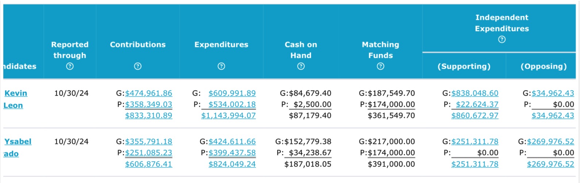This screenshot has width=584, height=183.
Task: Click help icon under Reported through
Action: click(x=70, y=66)
